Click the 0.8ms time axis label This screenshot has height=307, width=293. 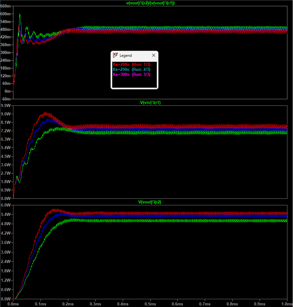pos(232,304)
